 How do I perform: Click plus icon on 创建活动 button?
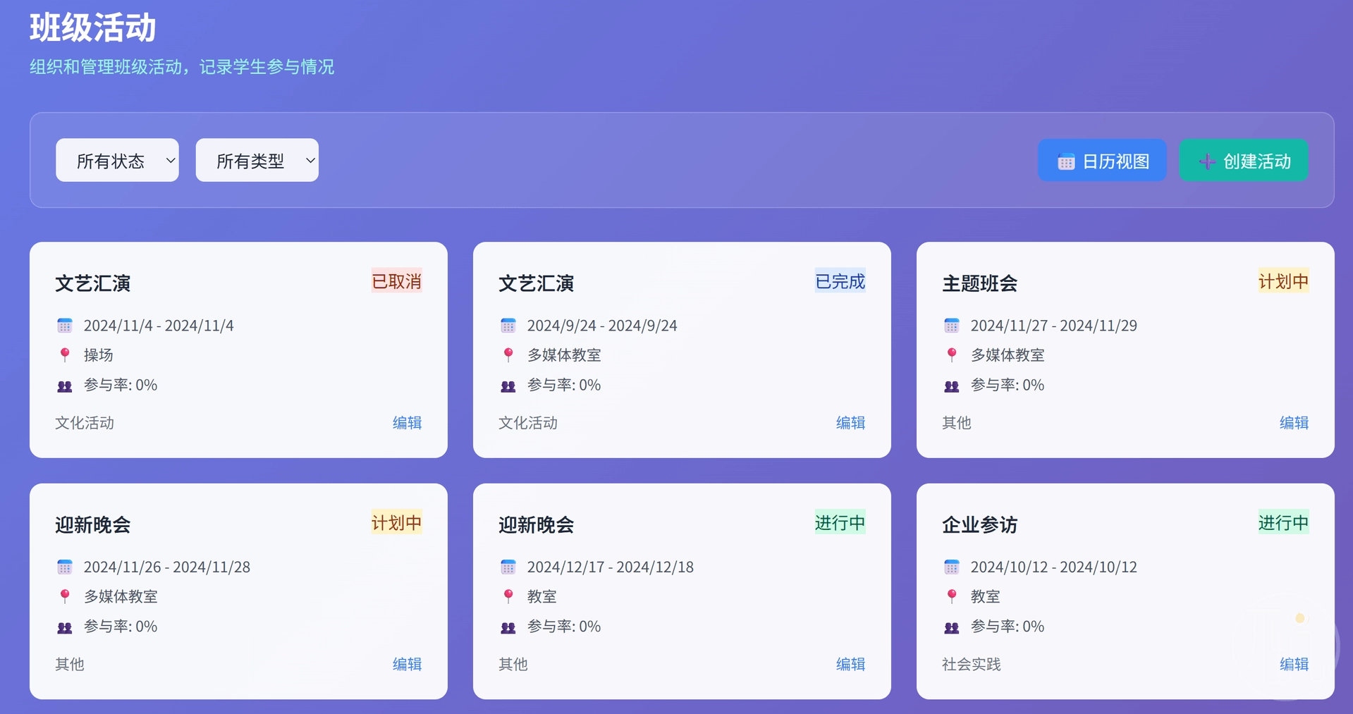point(1206,162)
